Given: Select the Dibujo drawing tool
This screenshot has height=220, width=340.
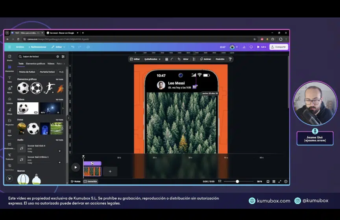Looking at the screenshot, I should coord(9,111).
